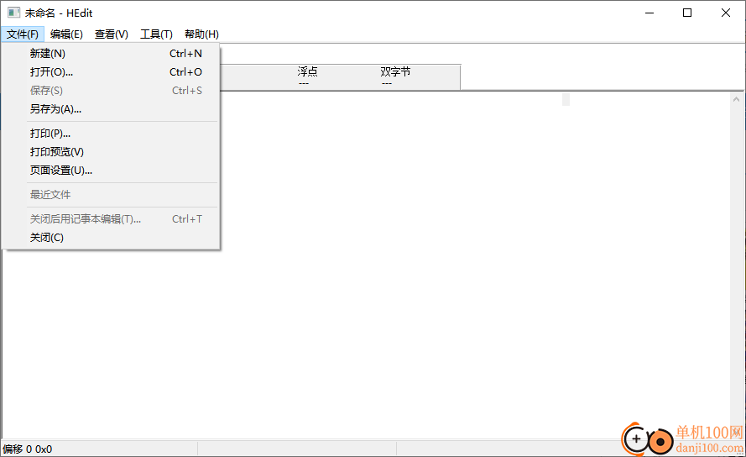Click the 浮点 value column
The width and height of the screenshot is (746, 457).
pos(307,76)
